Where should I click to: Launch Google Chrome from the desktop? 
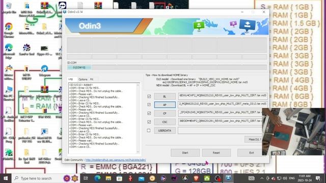point(9,30)
